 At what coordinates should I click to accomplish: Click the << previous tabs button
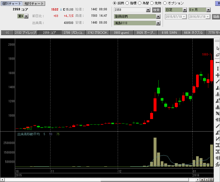[7, 33]
